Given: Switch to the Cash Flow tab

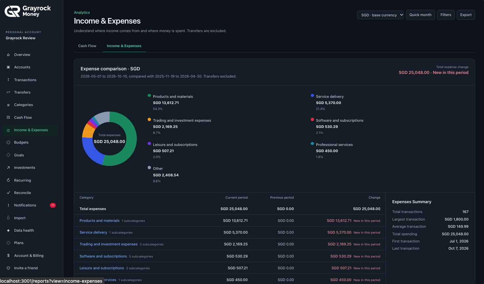Looking at the screenshot, I should [x=87, y=46].
